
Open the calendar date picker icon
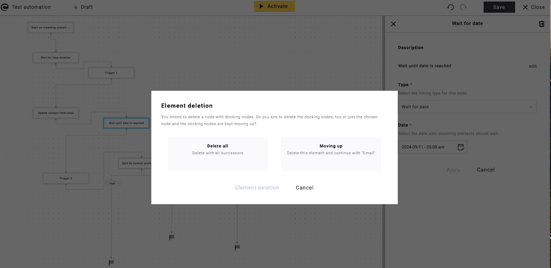coord(461,147)
